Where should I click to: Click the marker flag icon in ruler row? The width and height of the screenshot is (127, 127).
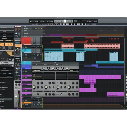pos(42,29)
